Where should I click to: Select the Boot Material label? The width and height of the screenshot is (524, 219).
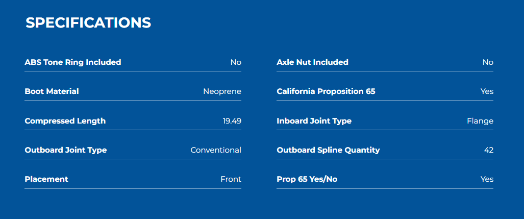(52, 91)
